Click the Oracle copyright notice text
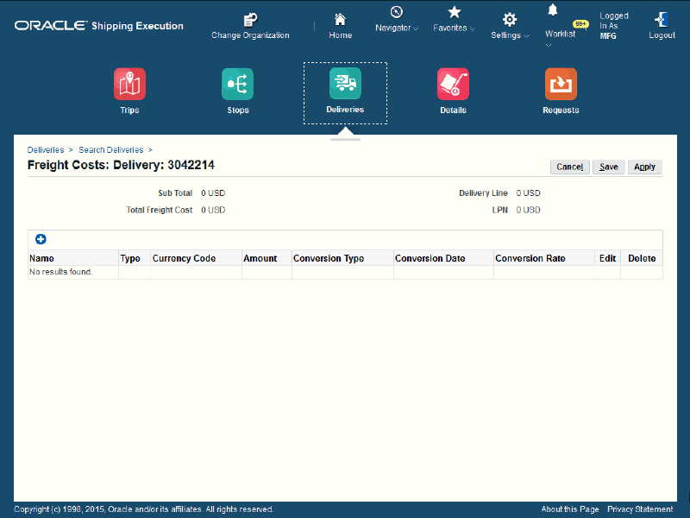690x518 pixels. pos(143,509)
